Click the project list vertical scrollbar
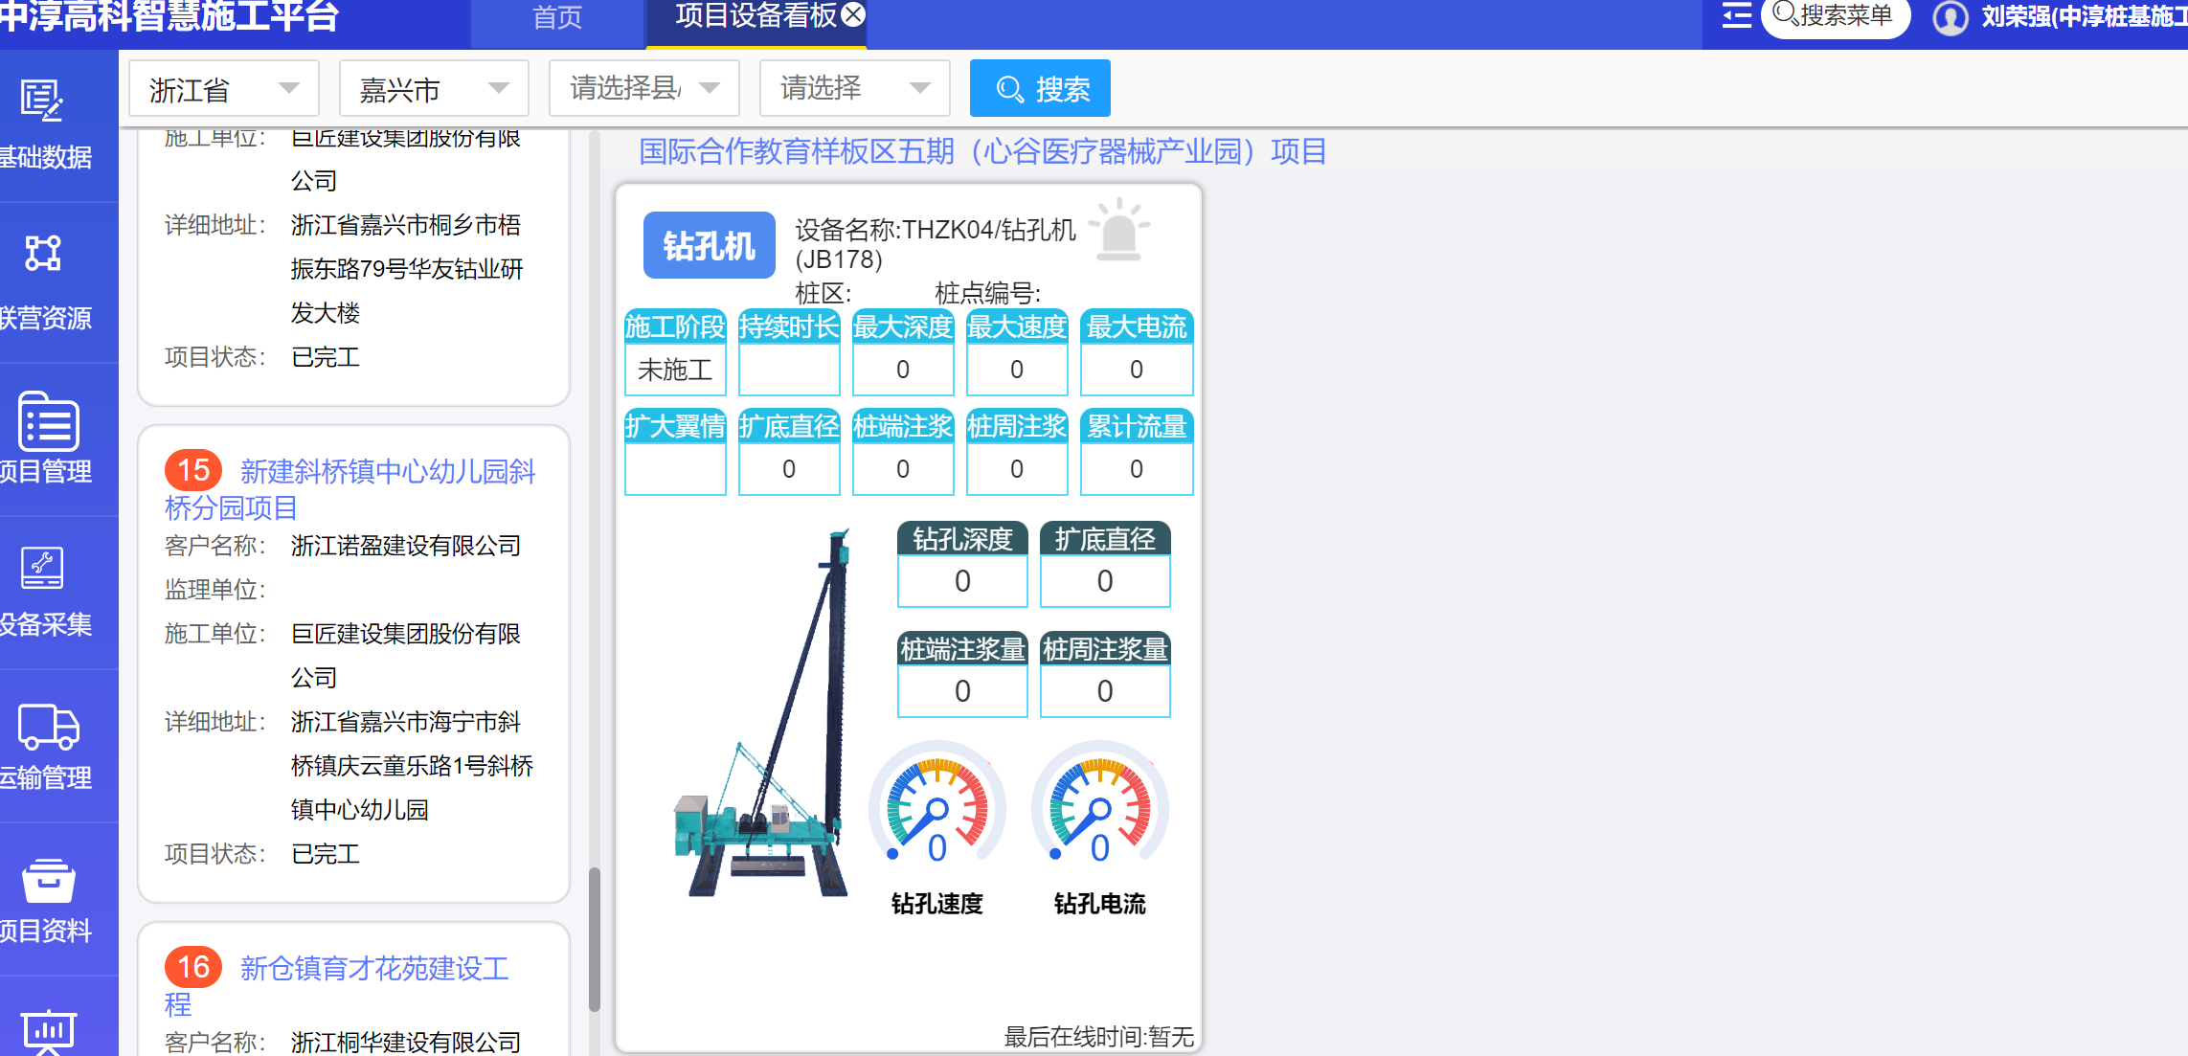Screen dimensions: 2188x1056 tap(595, 938)
